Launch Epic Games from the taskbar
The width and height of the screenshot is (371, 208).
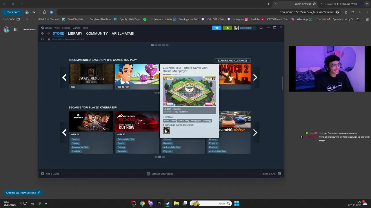click(x=159, y=203)
